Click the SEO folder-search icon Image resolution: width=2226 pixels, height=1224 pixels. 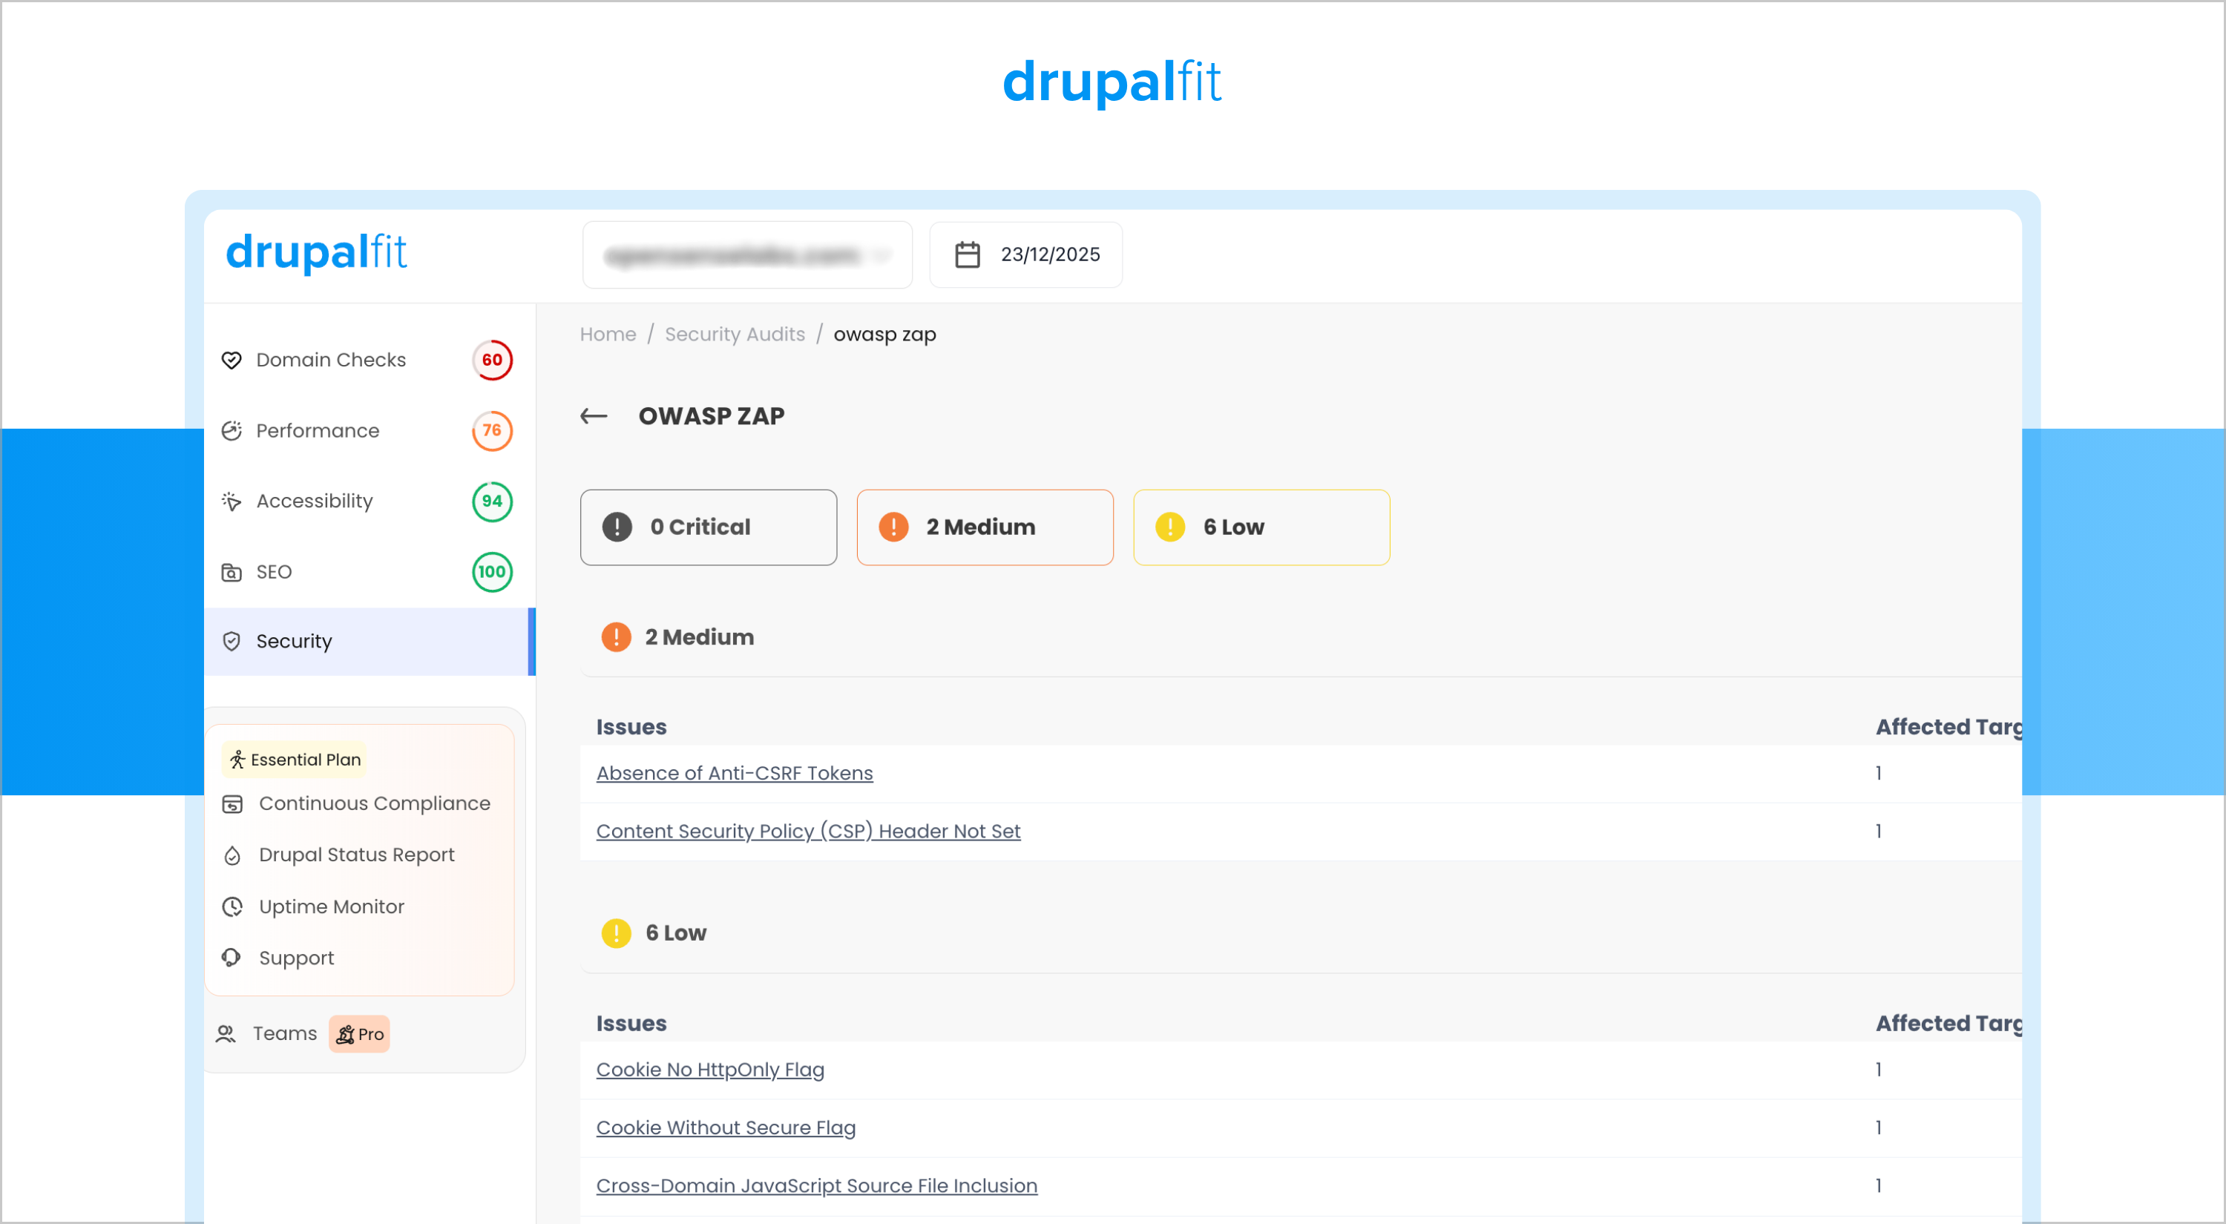click(x=231, y=573)
